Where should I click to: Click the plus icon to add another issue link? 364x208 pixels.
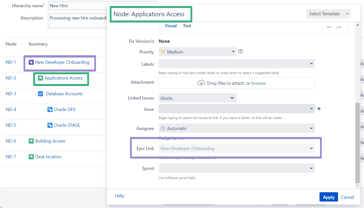319,109
